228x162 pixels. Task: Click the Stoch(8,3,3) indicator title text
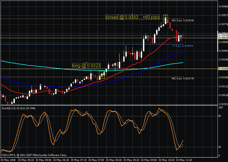coord(18,108)
